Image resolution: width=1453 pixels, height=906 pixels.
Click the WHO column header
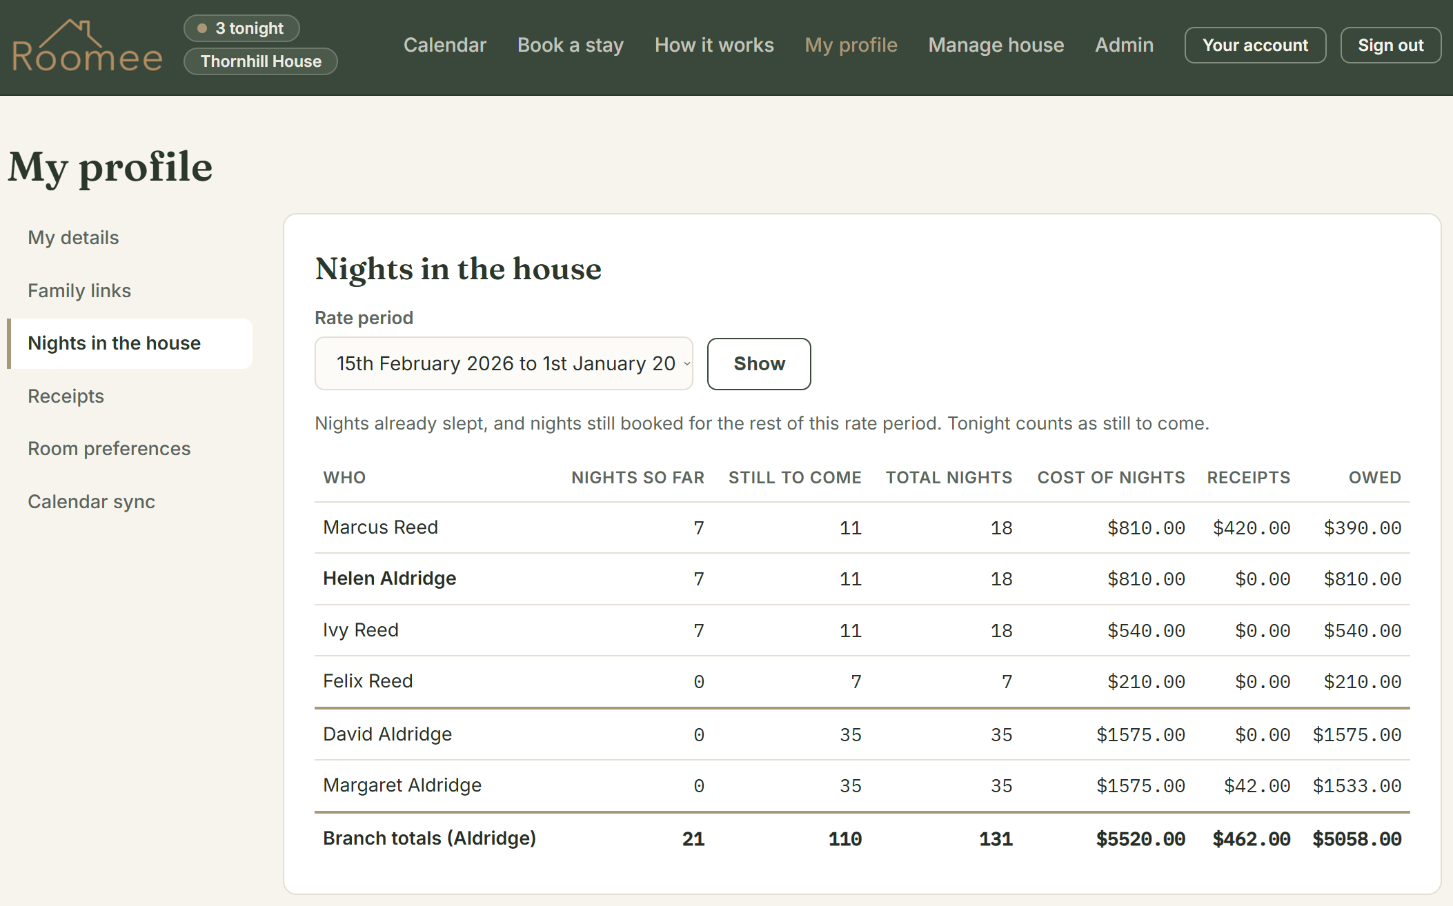(x=344, y=478)
